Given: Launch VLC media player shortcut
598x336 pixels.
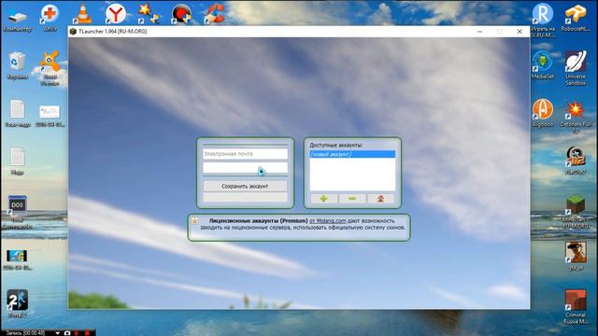Looking at the screenshot, I should tap(82, 15).
